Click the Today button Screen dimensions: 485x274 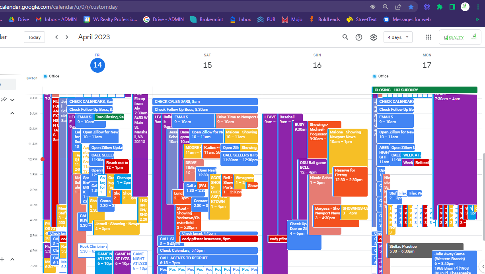pos(34,37)
